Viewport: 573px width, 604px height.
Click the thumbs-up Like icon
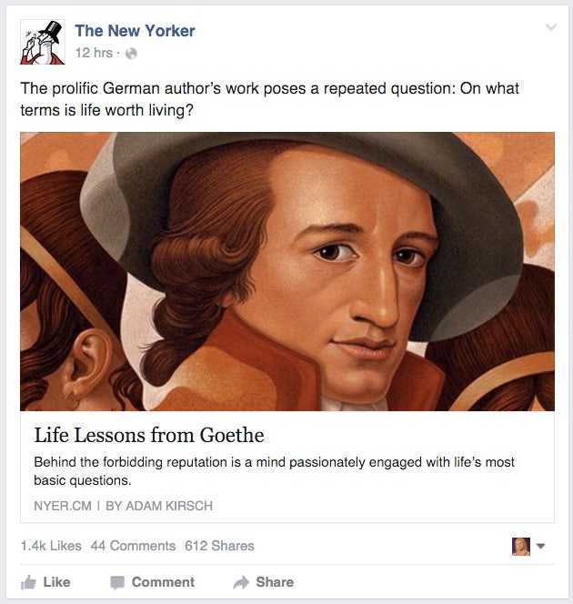(x=28, y=582)
